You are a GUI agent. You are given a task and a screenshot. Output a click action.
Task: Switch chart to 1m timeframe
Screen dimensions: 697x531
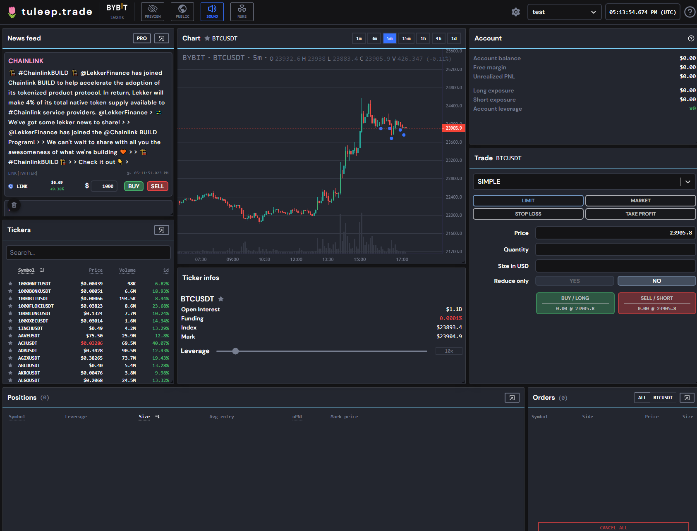359,38
